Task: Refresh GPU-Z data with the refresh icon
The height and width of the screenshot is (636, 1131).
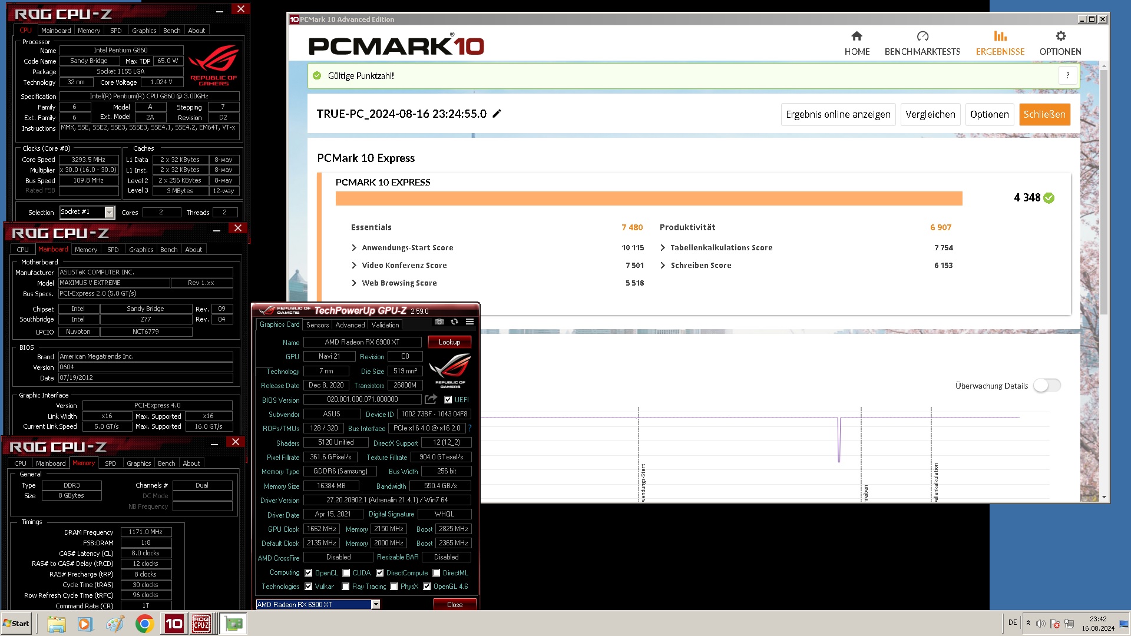Action: click(x=454, y=322)
